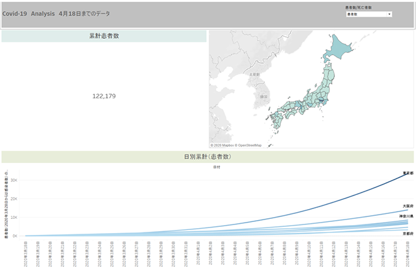
Task: Select the 東京都 line label
Action: (408, 173)
